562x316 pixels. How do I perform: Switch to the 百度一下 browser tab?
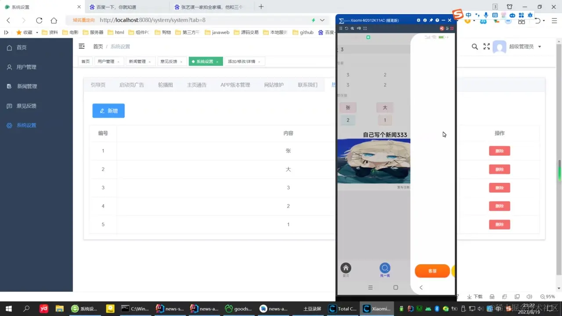pos(126,7)
